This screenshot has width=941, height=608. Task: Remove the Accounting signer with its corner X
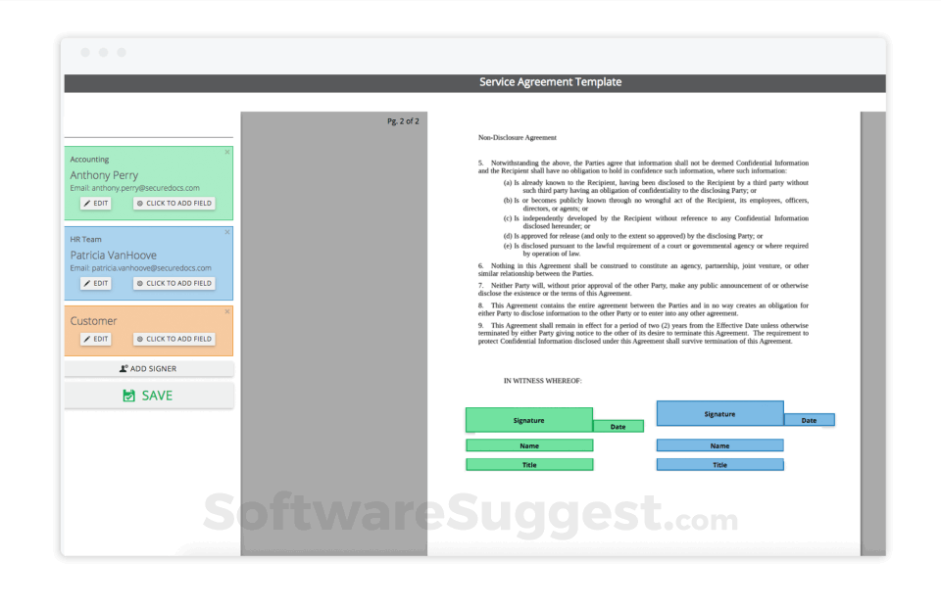pos(226,154)
